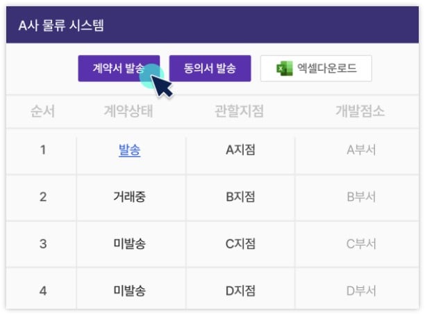Open the 발송 link in row 1
This screenshot has width=425, height=315.
(x=130, y=150)
